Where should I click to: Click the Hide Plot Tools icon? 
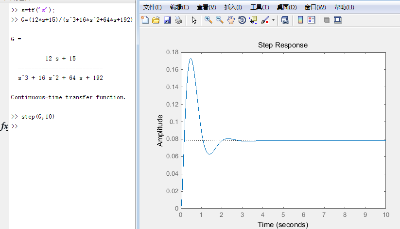327,20
